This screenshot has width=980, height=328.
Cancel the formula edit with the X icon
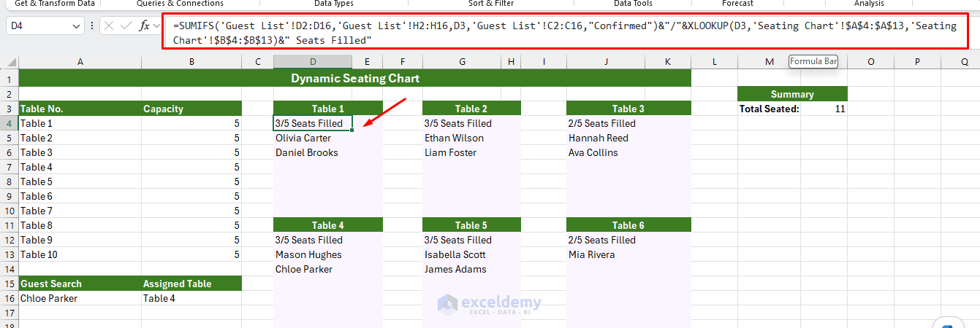109,26
